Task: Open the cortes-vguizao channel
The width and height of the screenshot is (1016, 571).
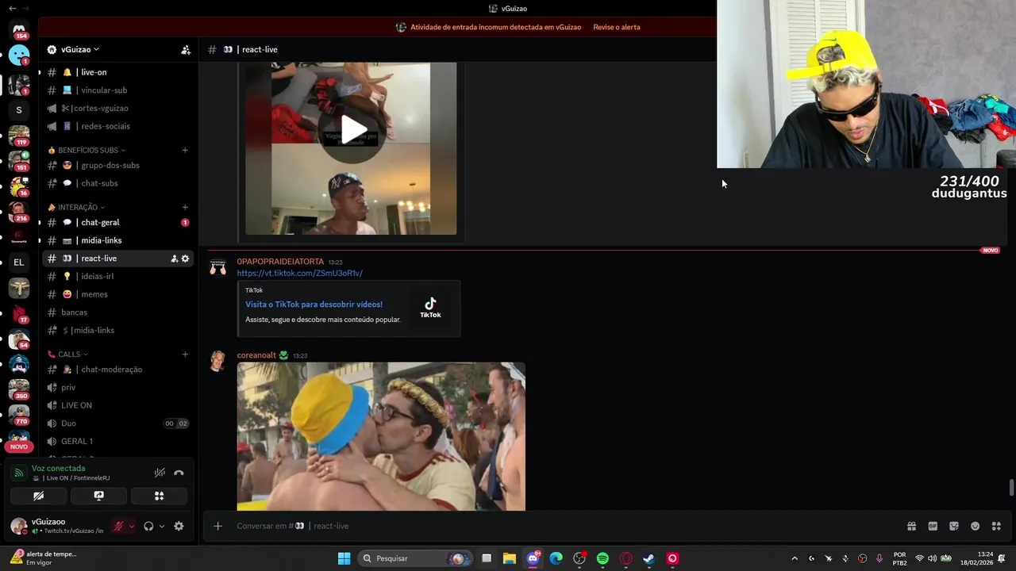Action: click(x=117, y=108)
